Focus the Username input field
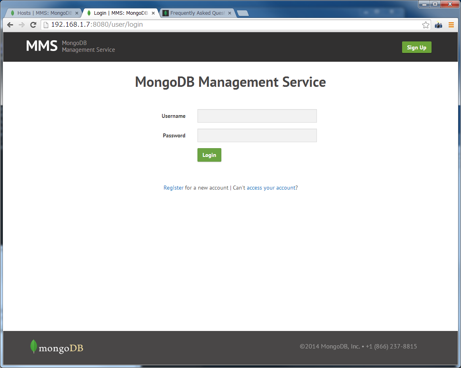461x368 pixels. tap(257, 116)
